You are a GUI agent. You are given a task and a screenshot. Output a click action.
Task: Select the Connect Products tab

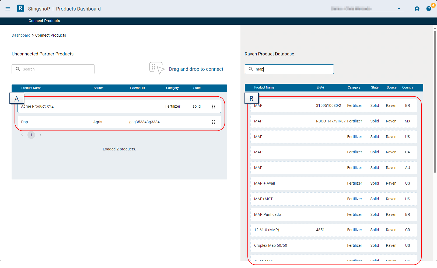point(44,21)
